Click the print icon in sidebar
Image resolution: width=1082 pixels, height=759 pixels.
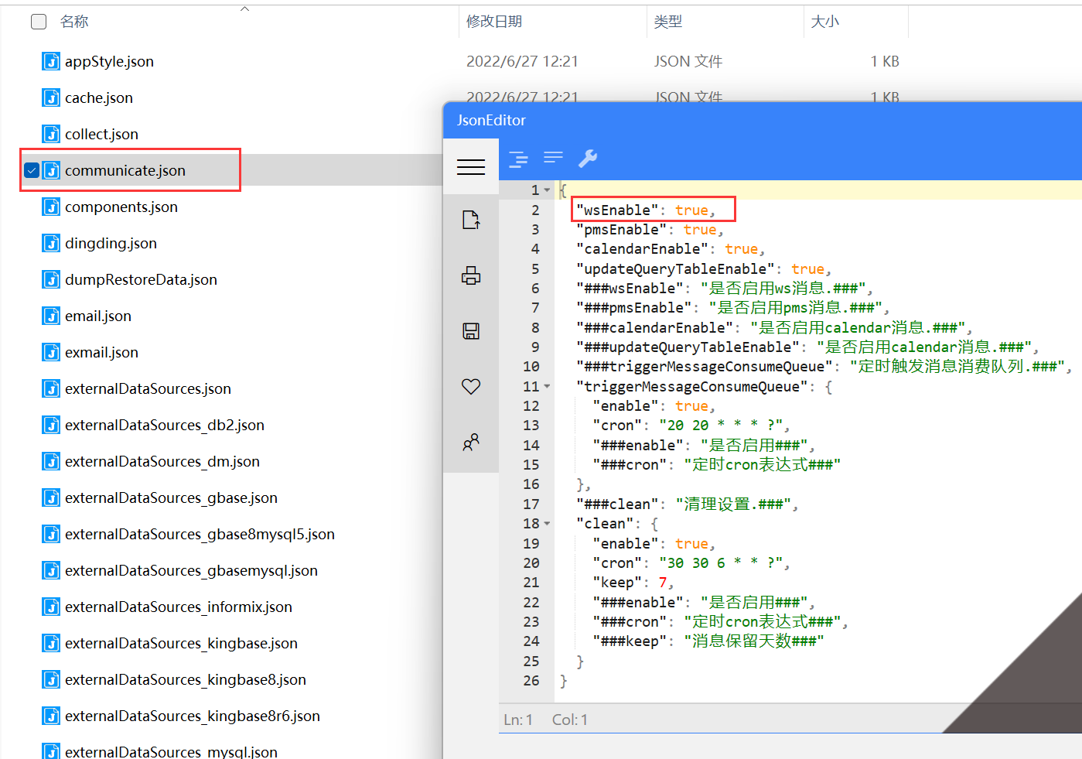click(x=471, y=275)
